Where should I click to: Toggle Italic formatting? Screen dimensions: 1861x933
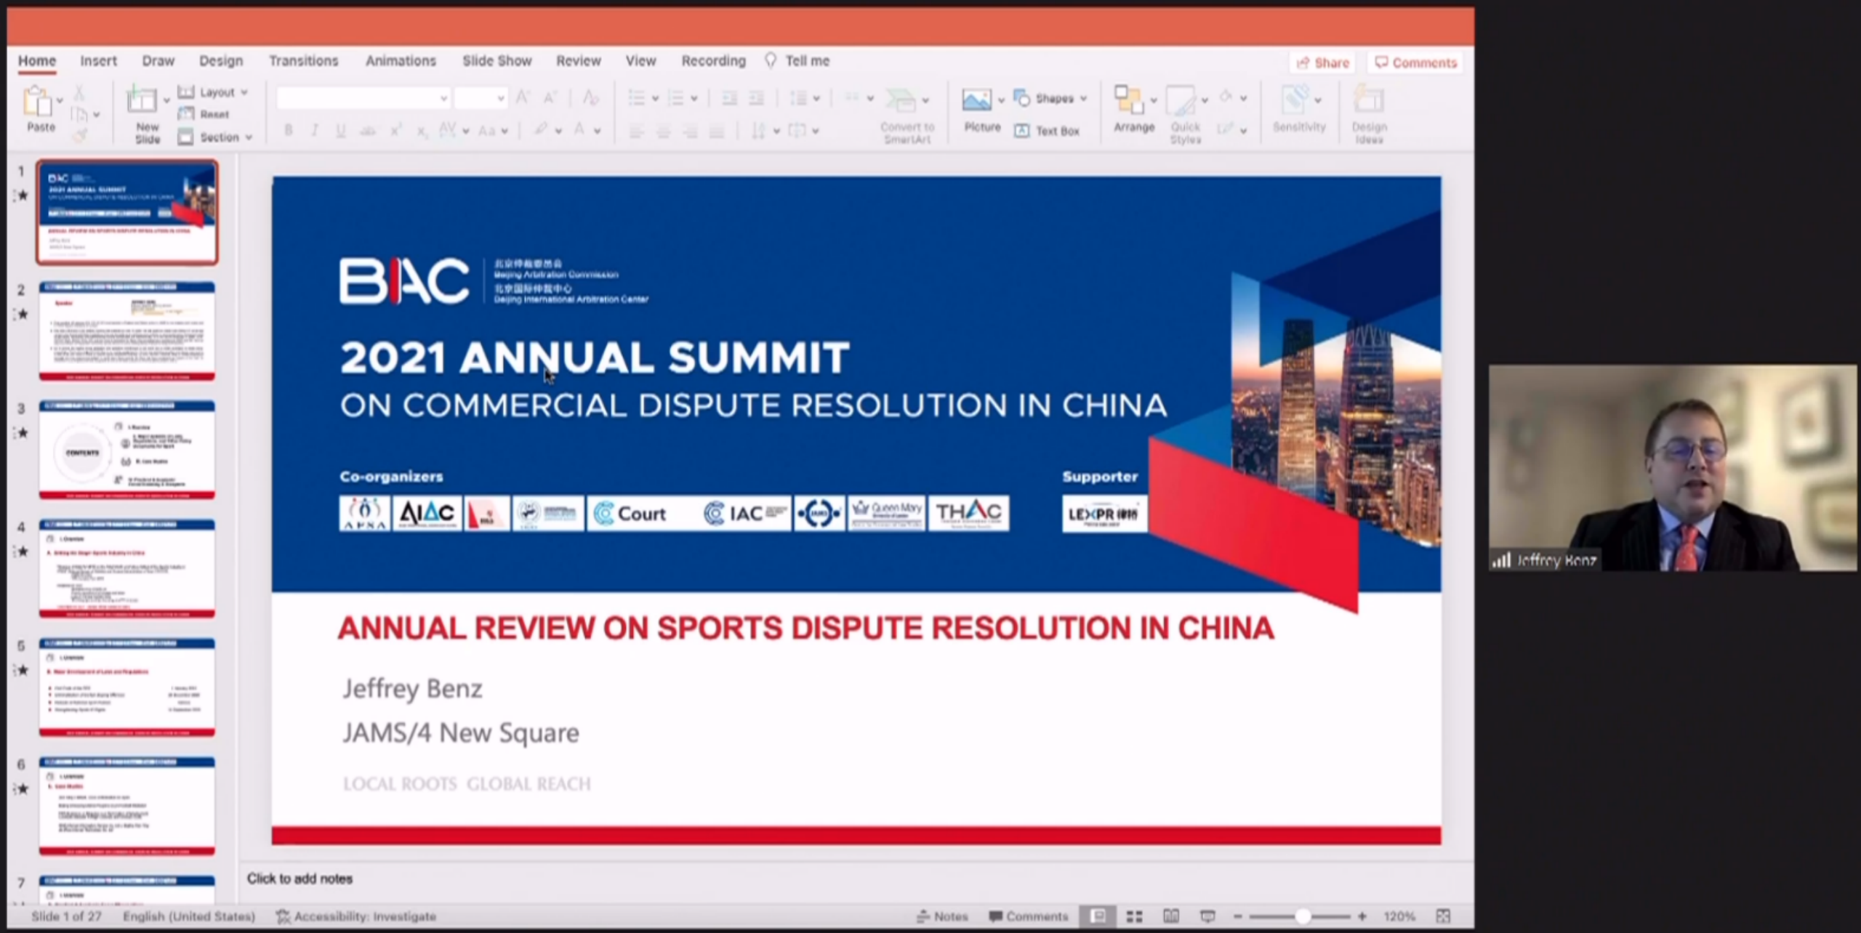(314, 131)
